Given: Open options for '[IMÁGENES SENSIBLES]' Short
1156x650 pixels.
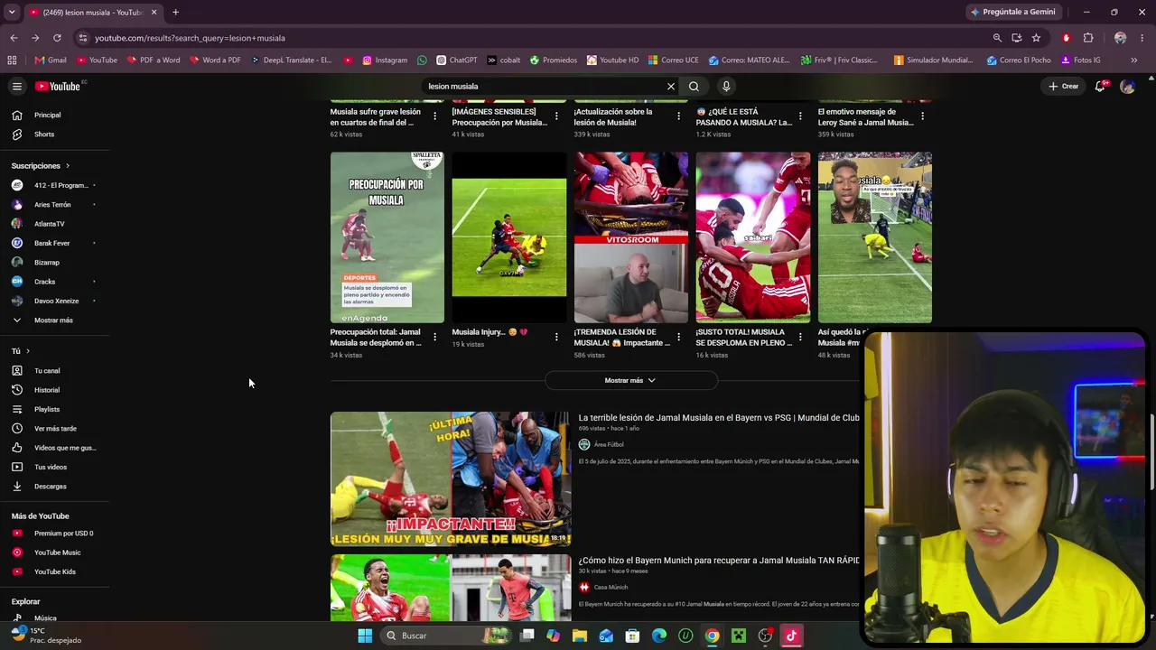Looking at the screenshot, I should (x=556, y=116).
